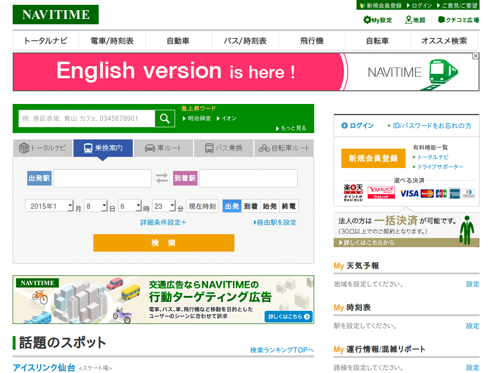Select 到着 time mode
Viewport: 498px width, 373px height.
click(250, 206)
